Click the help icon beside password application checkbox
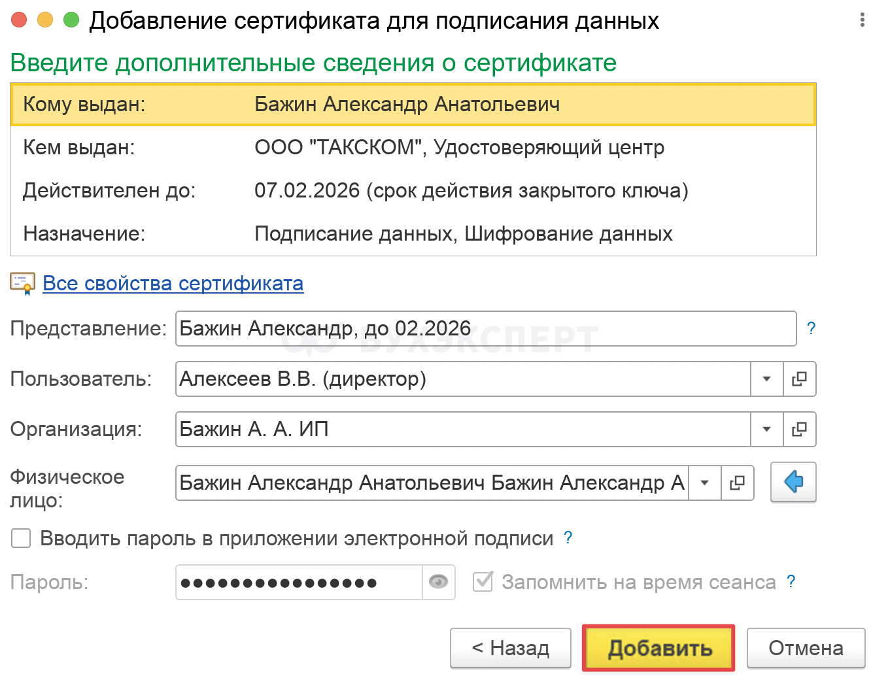Screen dimensions: 871x680 point(568,538)
